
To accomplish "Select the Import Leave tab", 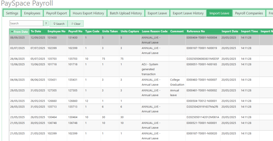I will pos(219,13).
